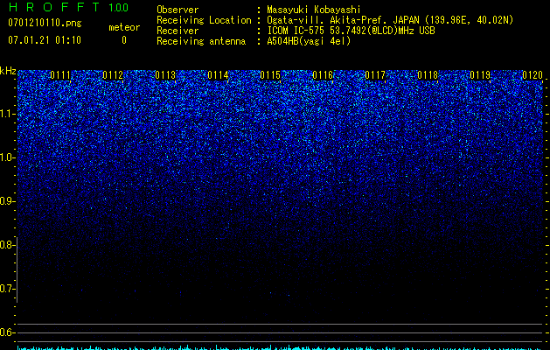
Task: Click the 1.0 frequency axis label
Action: [8, 157]
